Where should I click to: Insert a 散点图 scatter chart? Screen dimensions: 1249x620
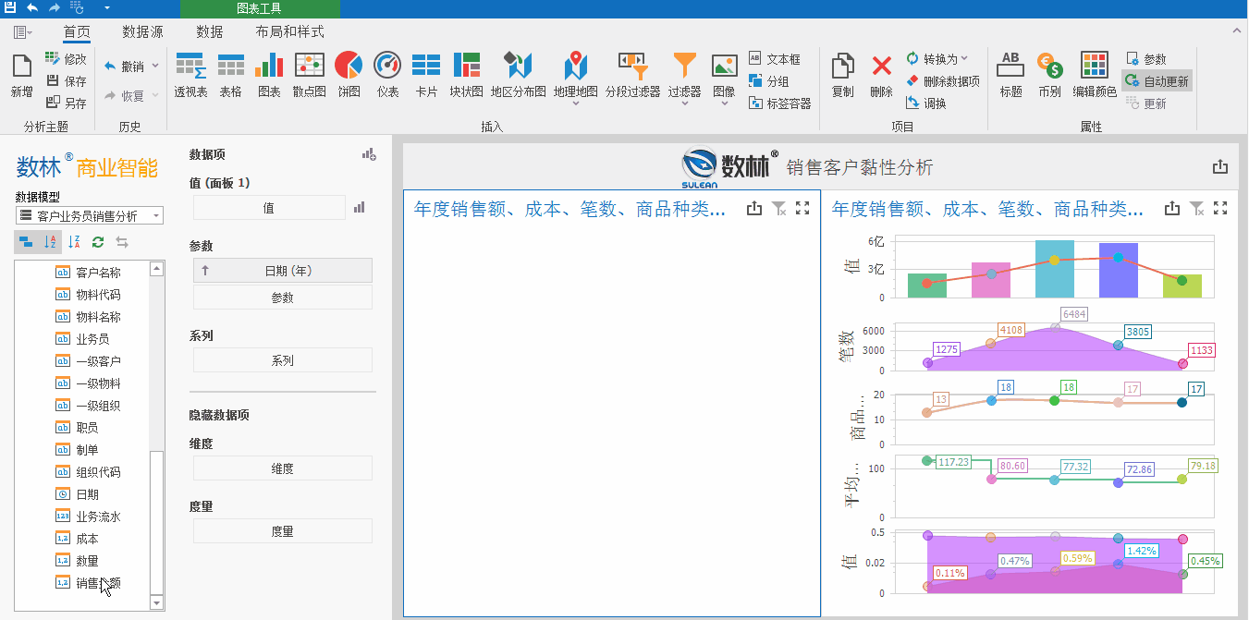point(309,76)
